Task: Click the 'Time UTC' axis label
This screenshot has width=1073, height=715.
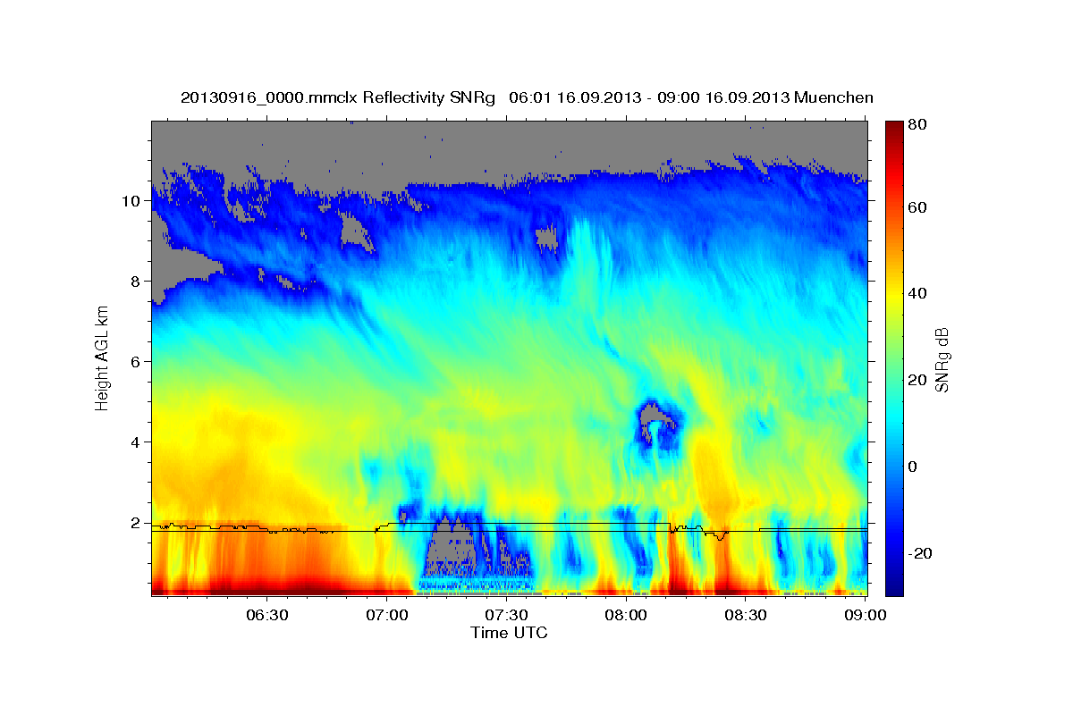Action: click(509, 633)
